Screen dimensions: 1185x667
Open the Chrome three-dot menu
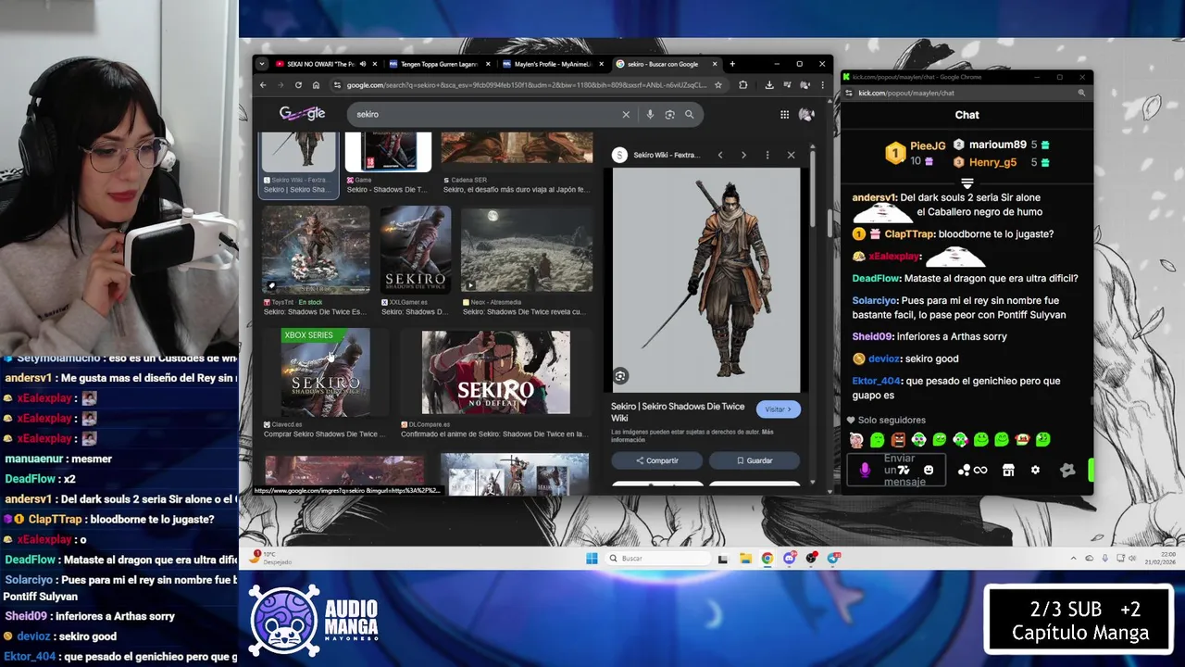tap(822, 85)
